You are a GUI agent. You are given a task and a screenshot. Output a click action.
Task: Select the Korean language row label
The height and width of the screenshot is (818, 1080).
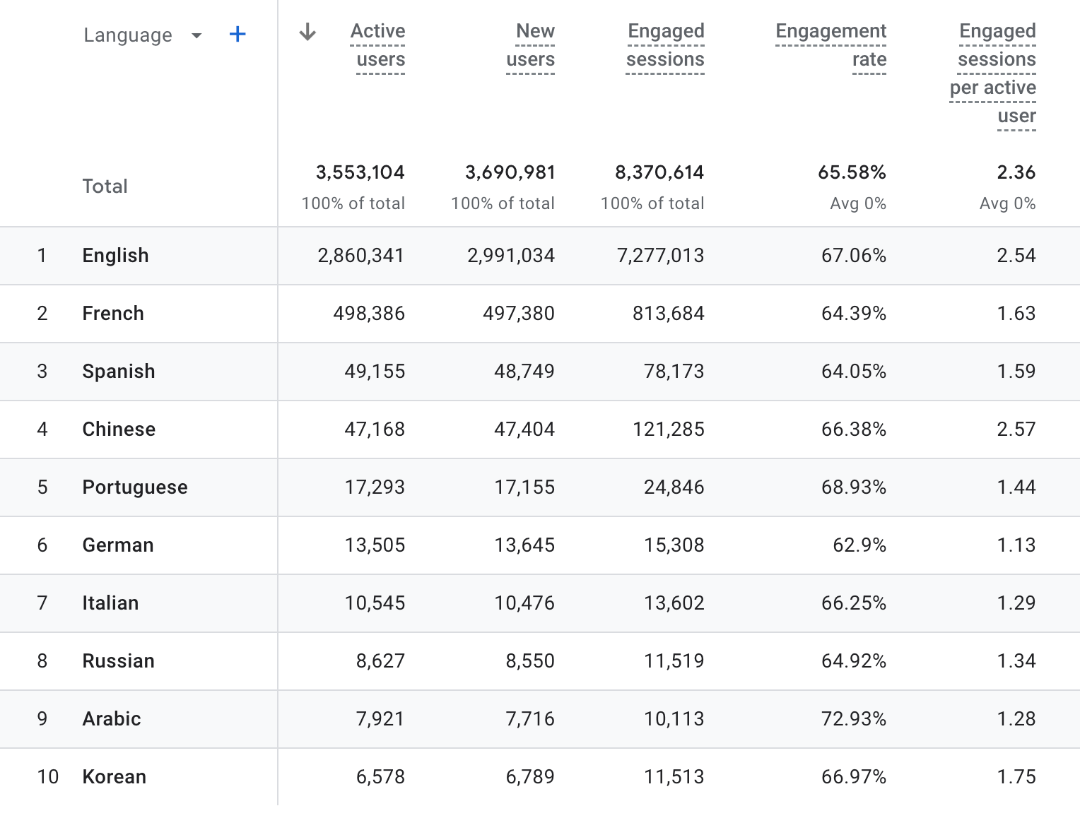(115, 777)
